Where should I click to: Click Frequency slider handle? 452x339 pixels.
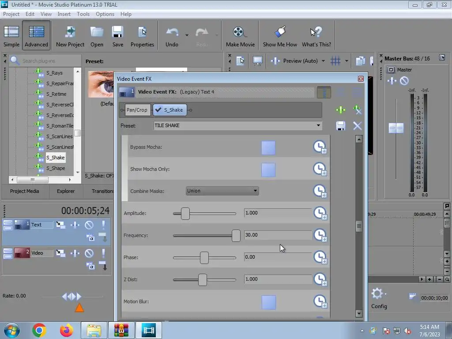coord(236,236)
